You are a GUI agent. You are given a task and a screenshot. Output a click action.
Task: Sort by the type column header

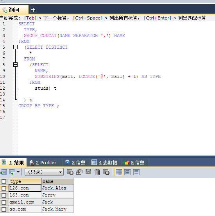25,181
